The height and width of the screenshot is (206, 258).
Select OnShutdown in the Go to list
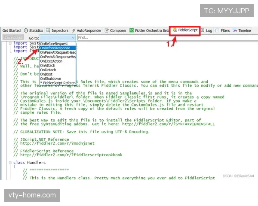58,79
